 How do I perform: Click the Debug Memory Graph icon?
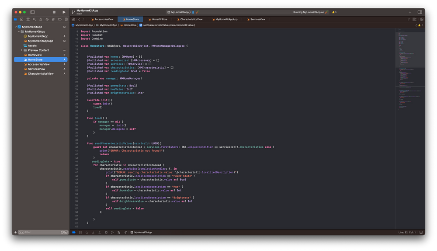click(112, 232)
